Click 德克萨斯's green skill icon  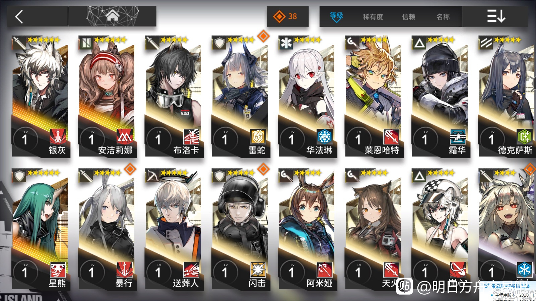525,136
